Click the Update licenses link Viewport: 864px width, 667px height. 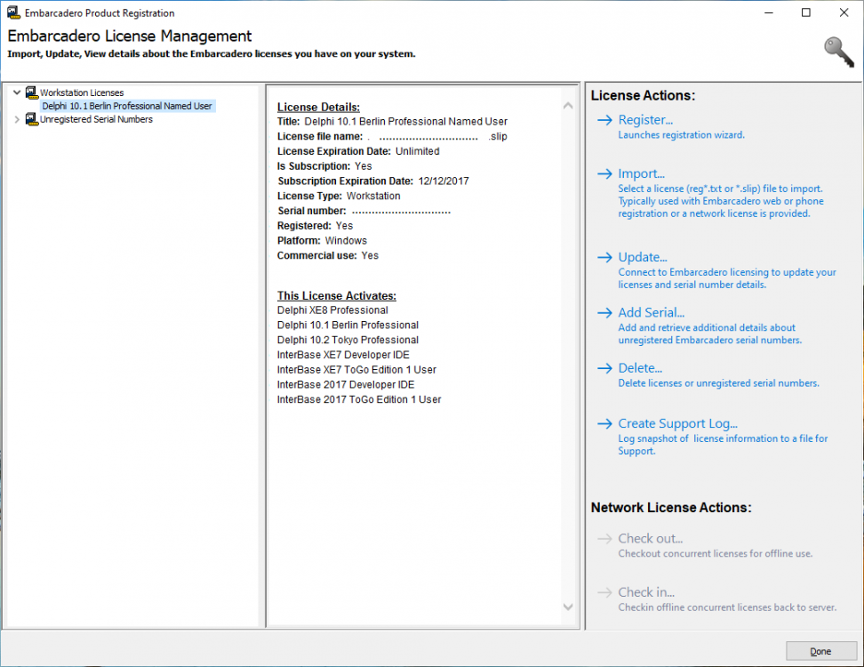click(643, 257)
